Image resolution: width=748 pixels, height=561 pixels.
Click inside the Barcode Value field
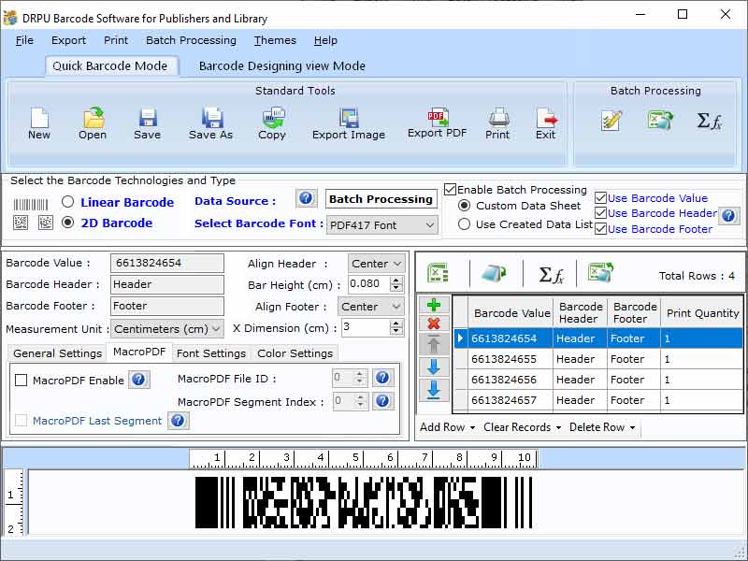point(166,263)
